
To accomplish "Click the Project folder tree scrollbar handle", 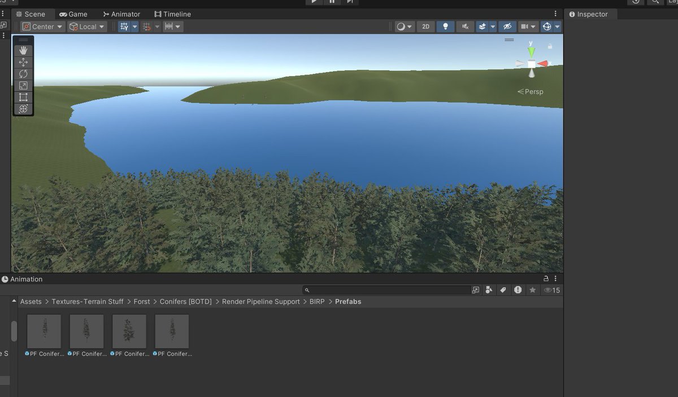I will 14,330.
